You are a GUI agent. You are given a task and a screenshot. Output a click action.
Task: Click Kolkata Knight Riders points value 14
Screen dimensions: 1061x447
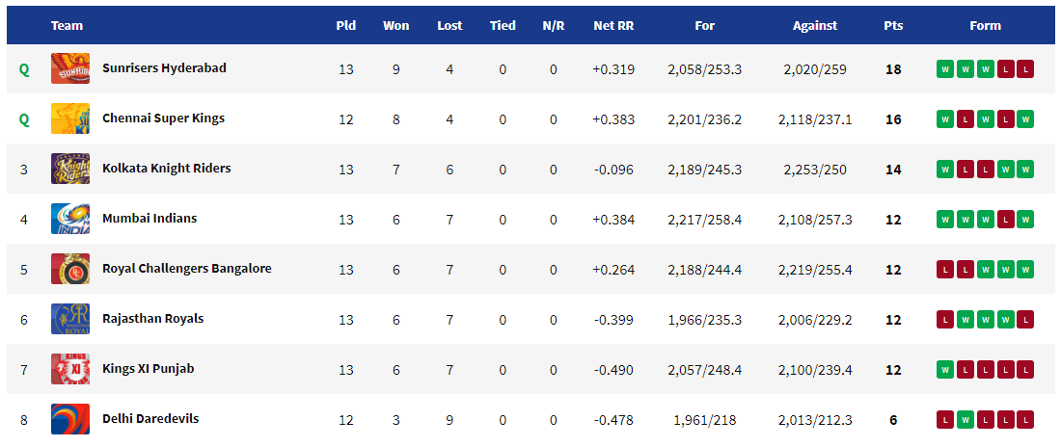[893, 169]
